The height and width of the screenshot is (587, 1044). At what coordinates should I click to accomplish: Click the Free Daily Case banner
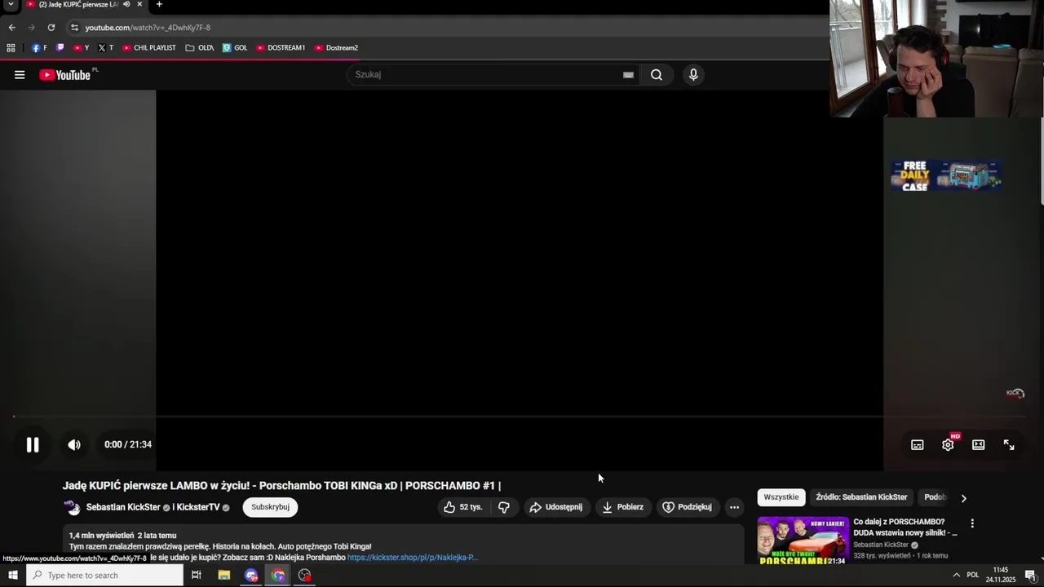946,175
